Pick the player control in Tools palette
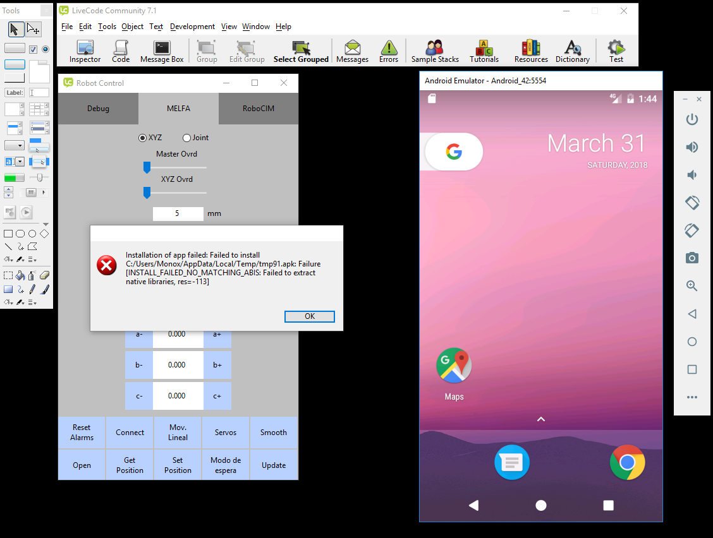 pyautogui.click(x=26, y=212)
